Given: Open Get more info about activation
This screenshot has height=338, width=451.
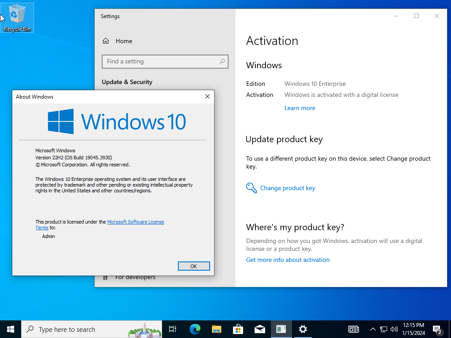Looking at the screenshot, I should (288, 260).
